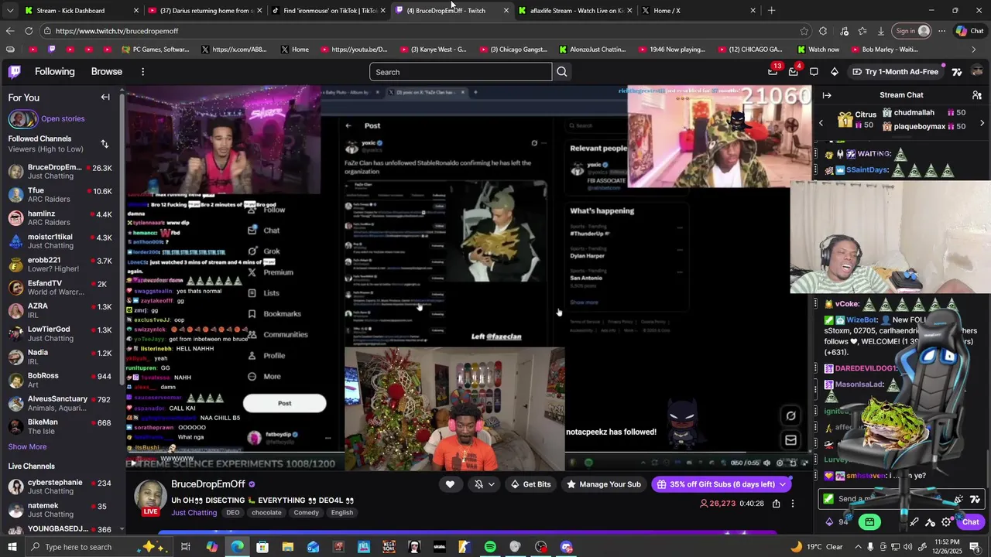991x557 pixels.
Task: Share the stream via share icon
Action: click(776, 504)
